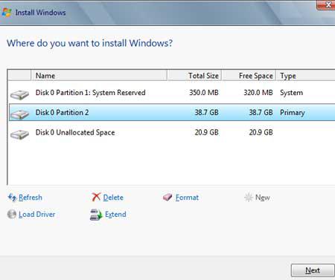Click the Primary type cell
335x280 pixels.
[293, 113]
